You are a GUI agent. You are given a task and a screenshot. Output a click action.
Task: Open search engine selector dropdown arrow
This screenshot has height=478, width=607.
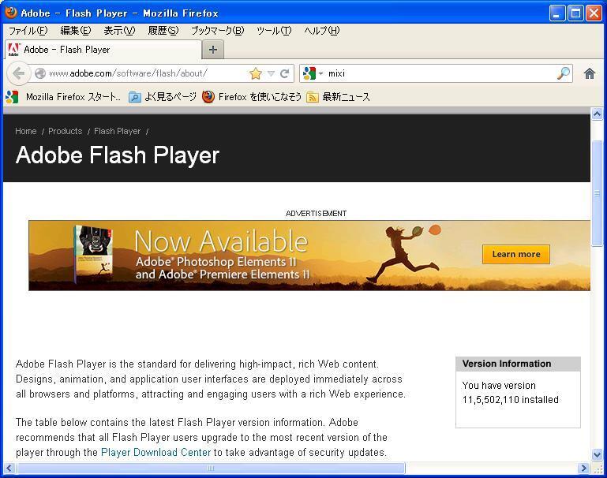321,73
